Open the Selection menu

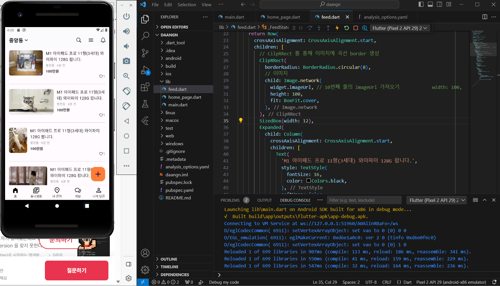(187, 5)
